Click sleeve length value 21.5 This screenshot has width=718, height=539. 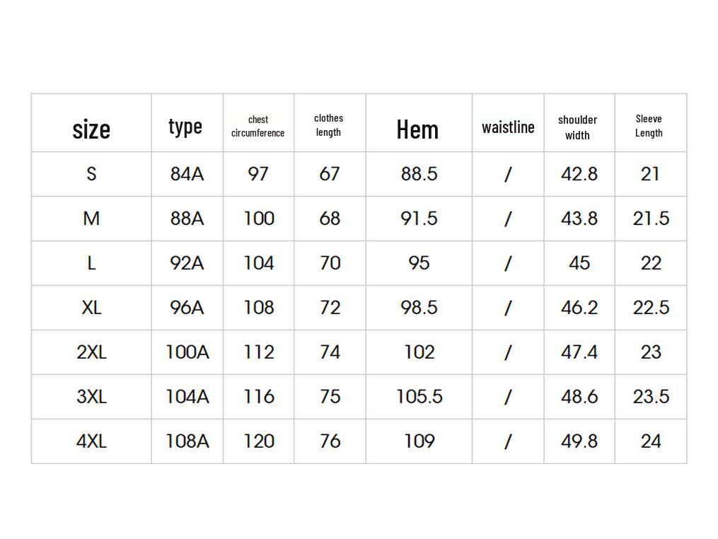click(x=651, y=219)
